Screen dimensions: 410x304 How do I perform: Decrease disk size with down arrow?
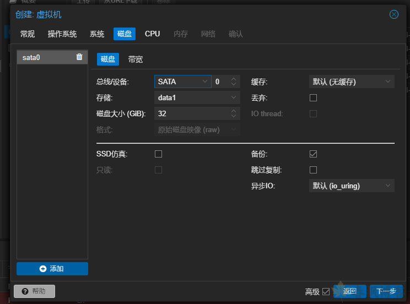[234, 116]
